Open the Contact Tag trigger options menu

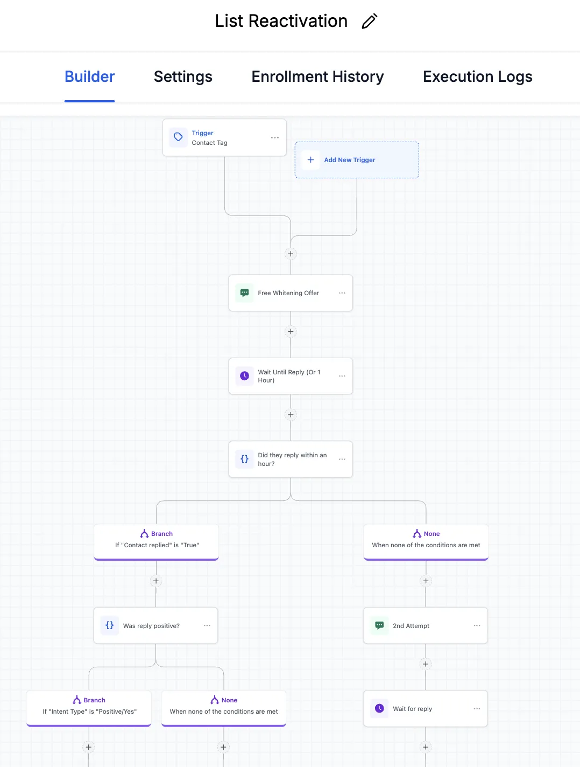point(275,138)
